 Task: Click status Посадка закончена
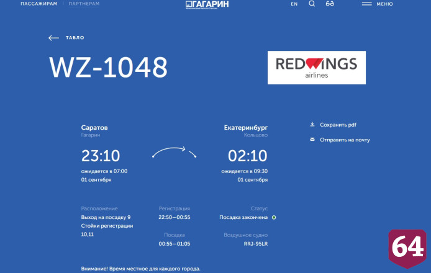point(243,217)
